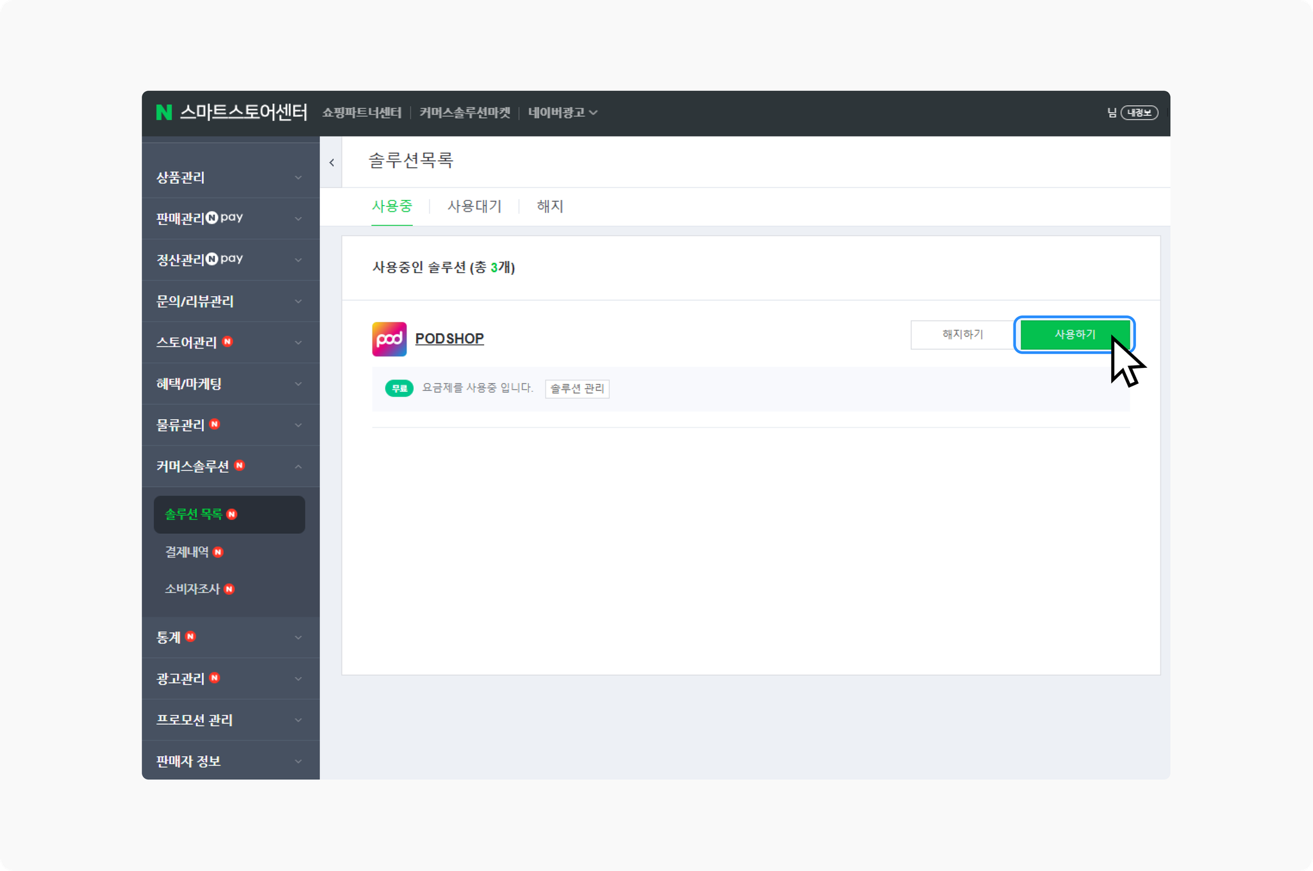Expand the 스토어관리 menu
The image size is (1313, 871).
tap(231, 342)
